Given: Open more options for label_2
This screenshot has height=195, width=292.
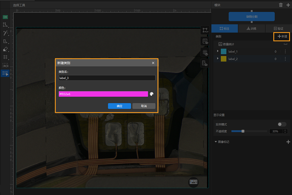Looking at the screenshot, I should point(285,59).
